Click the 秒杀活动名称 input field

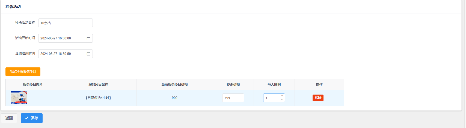point(65,23)
